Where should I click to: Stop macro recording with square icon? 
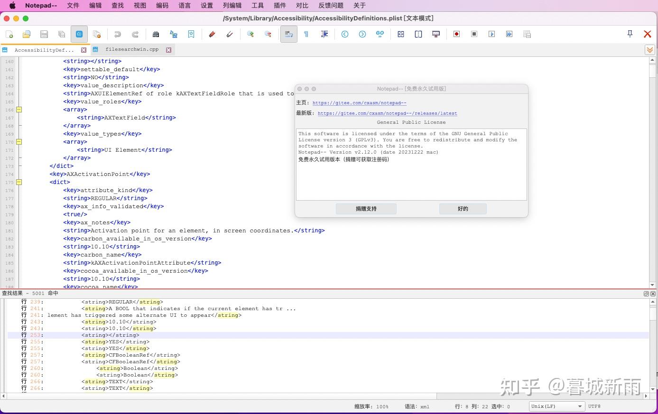tap(474, 34)
